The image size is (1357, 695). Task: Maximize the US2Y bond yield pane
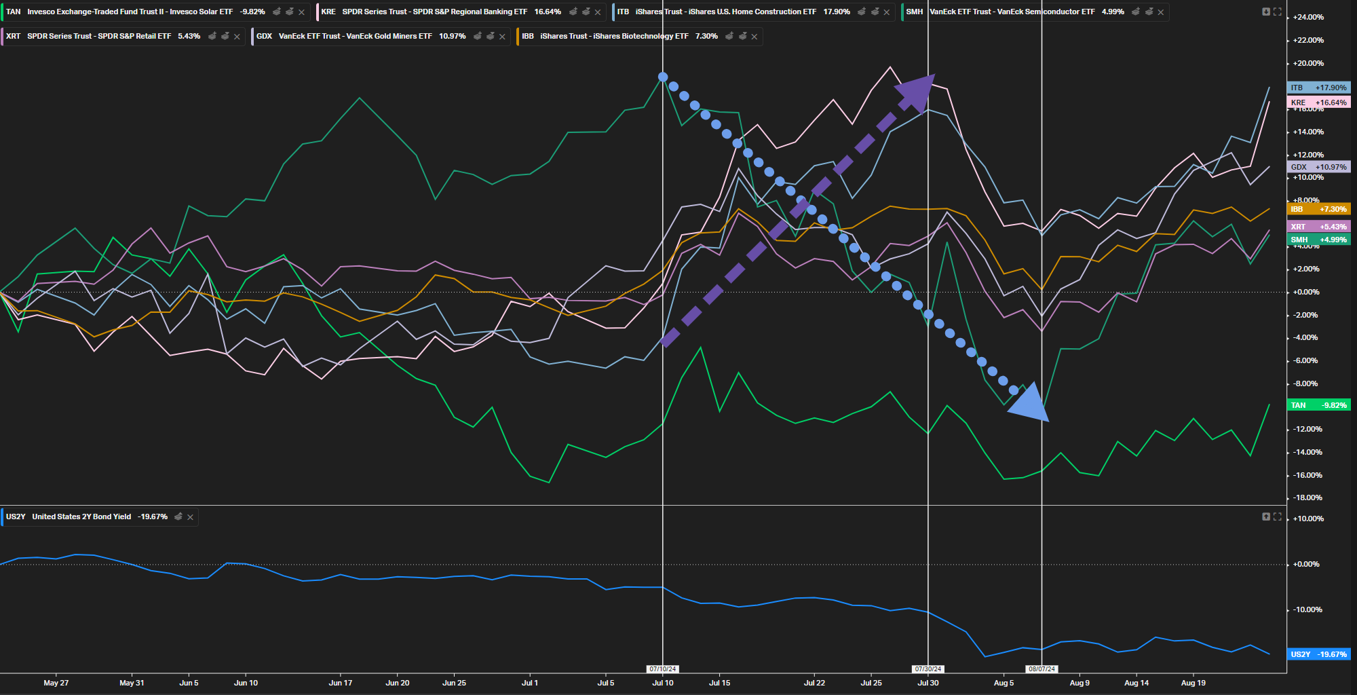point(1278,516)
